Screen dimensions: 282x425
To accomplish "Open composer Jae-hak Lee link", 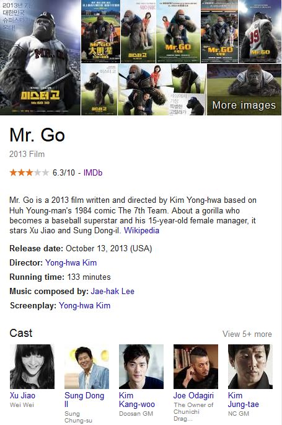I will [113, 292].
